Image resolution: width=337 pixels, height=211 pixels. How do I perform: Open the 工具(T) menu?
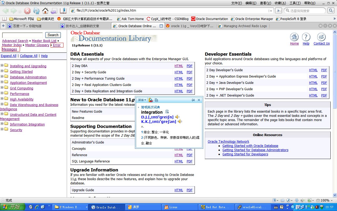pos(295,3)
